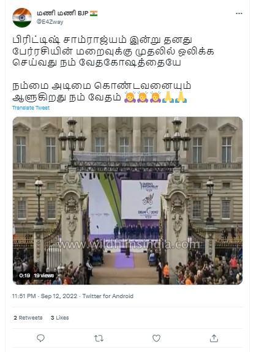Click the Tamil tweet text body
Viewport: 259px width, 352px height.
click(113, 69)
